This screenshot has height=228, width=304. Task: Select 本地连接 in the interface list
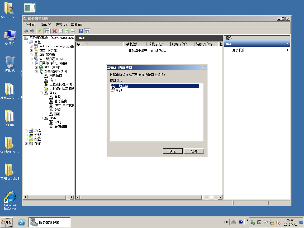point(121,86)
